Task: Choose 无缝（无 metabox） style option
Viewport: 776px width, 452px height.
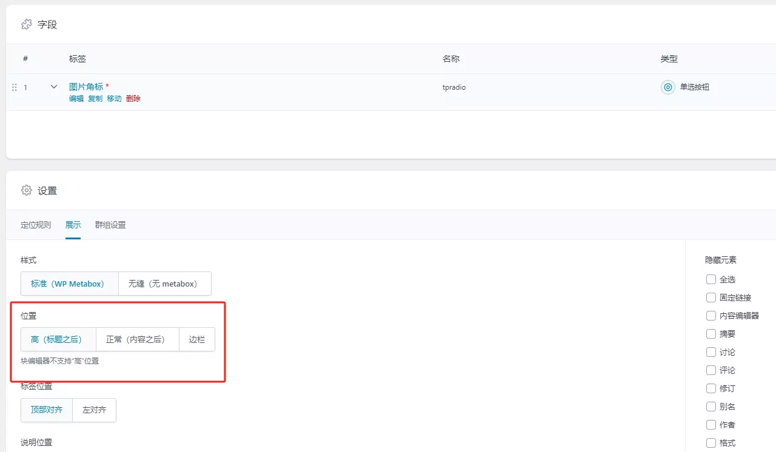Action: click(x=164, y=284)
